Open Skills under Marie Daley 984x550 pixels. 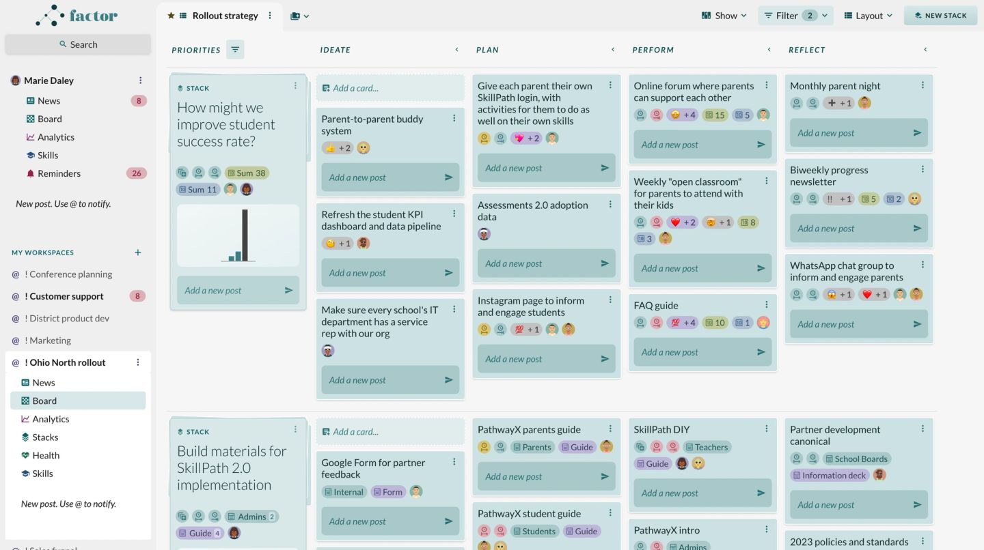click(48, 156)
